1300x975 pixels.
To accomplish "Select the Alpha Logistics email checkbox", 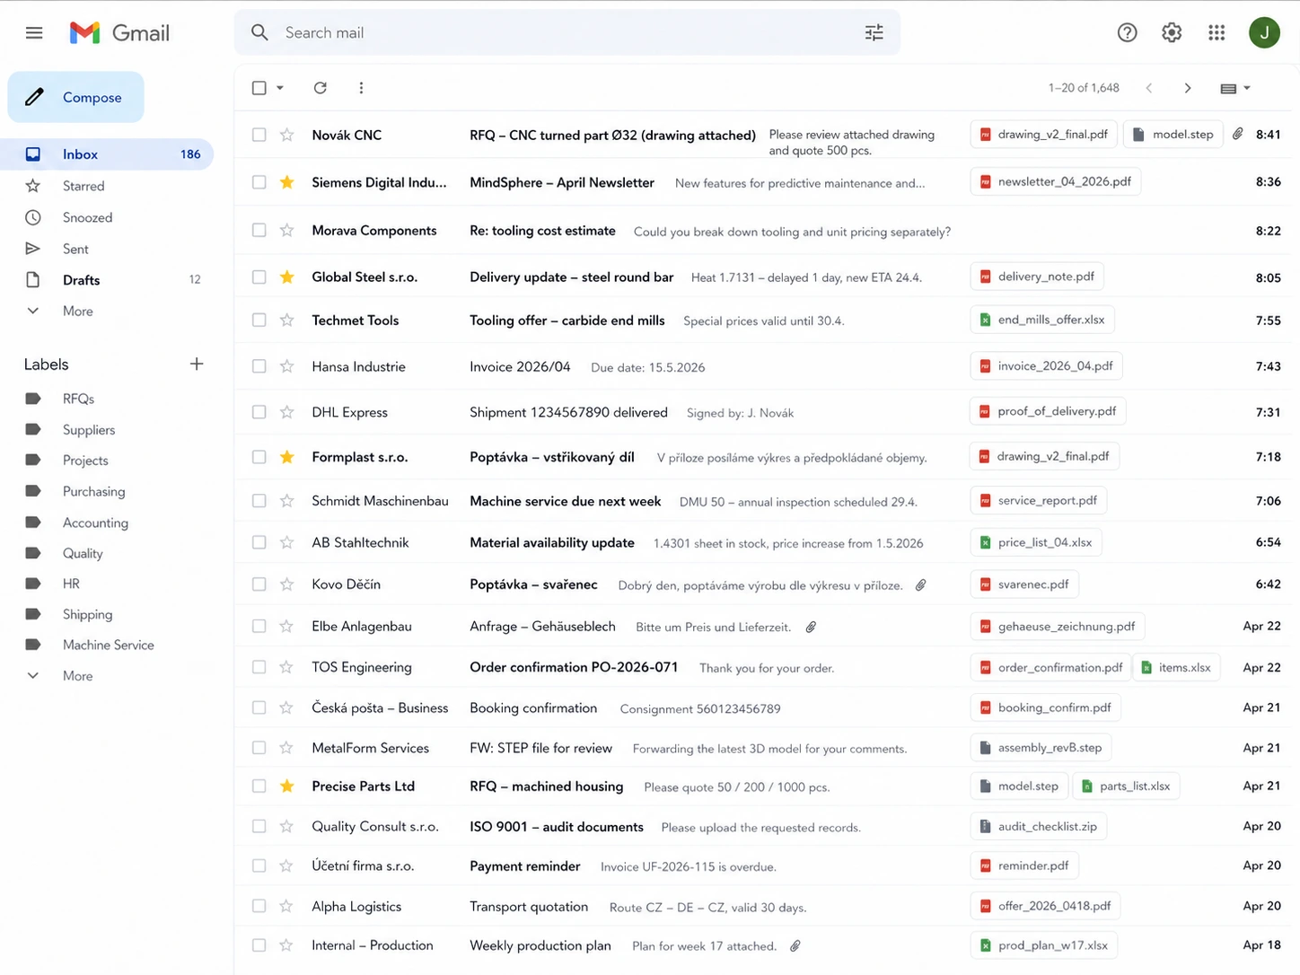I will point(259,906).
